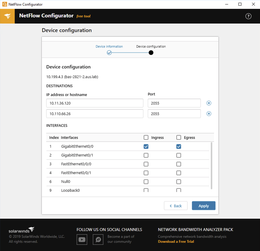This screenshot has width=260, height=251.
Task: Toggle the select-all Ingress checkbox
Action: (x=146, y=137)
